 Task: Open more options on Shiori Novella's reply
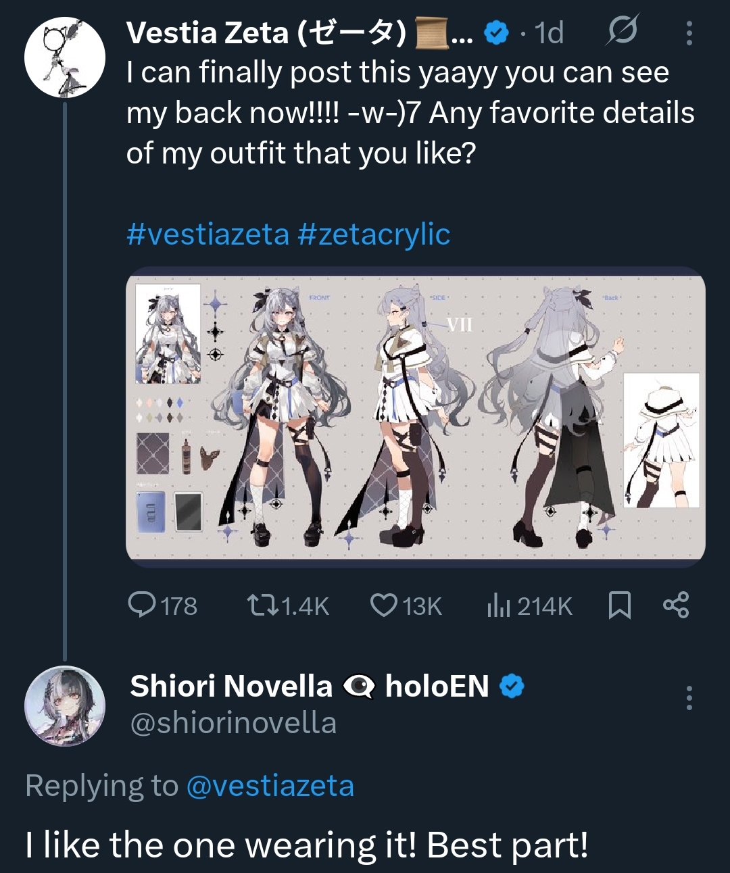[x=689, y=697]
